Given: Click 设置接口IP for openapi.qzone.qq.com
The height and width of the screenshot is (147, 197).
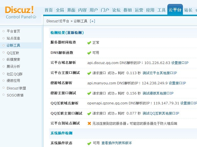Looking at the screenshot, I should click(x=189, y=103).
